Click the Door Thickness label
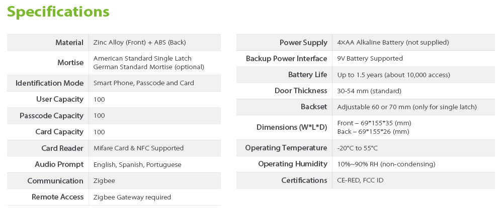The width and height of the screenshot is (503, 208). click(301, 91)
